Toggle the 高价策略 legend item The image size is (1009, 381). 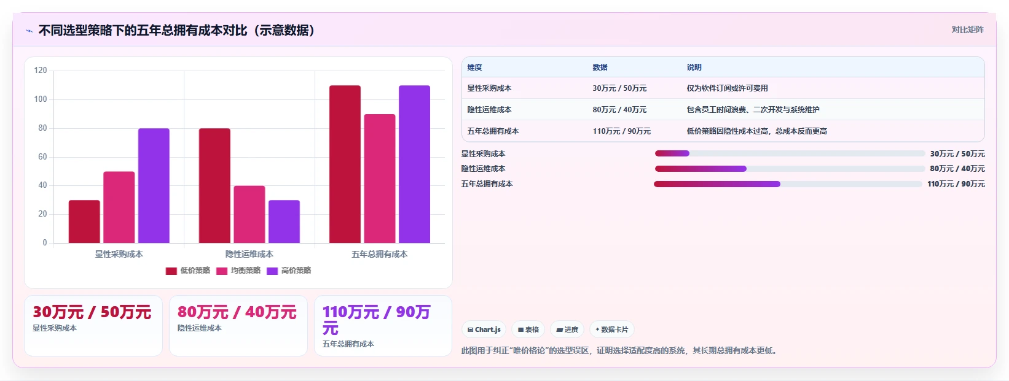tap(289, 271)
